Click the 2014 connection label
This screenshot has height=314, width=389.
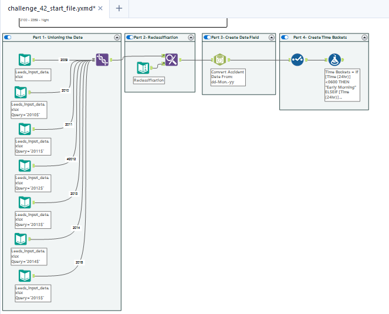coord(76,228)
